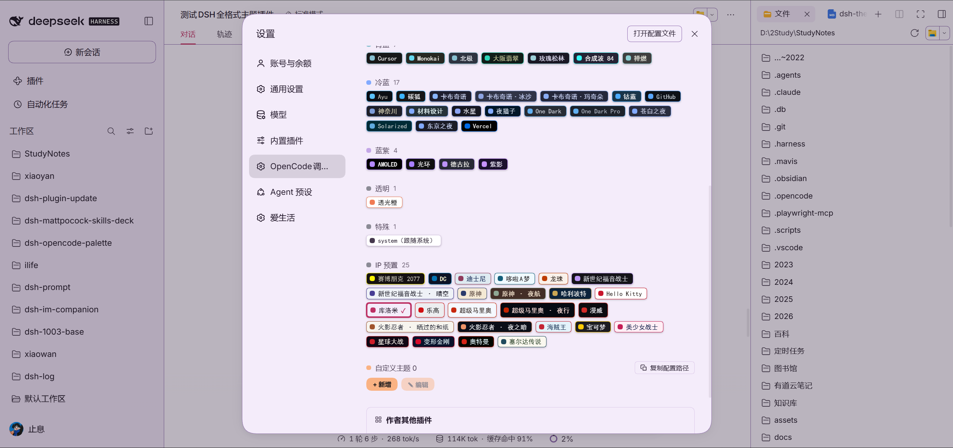Select system（跟随系统）theme
The image size is (953, 448).
pyautogui.click(x=404, y=241)
